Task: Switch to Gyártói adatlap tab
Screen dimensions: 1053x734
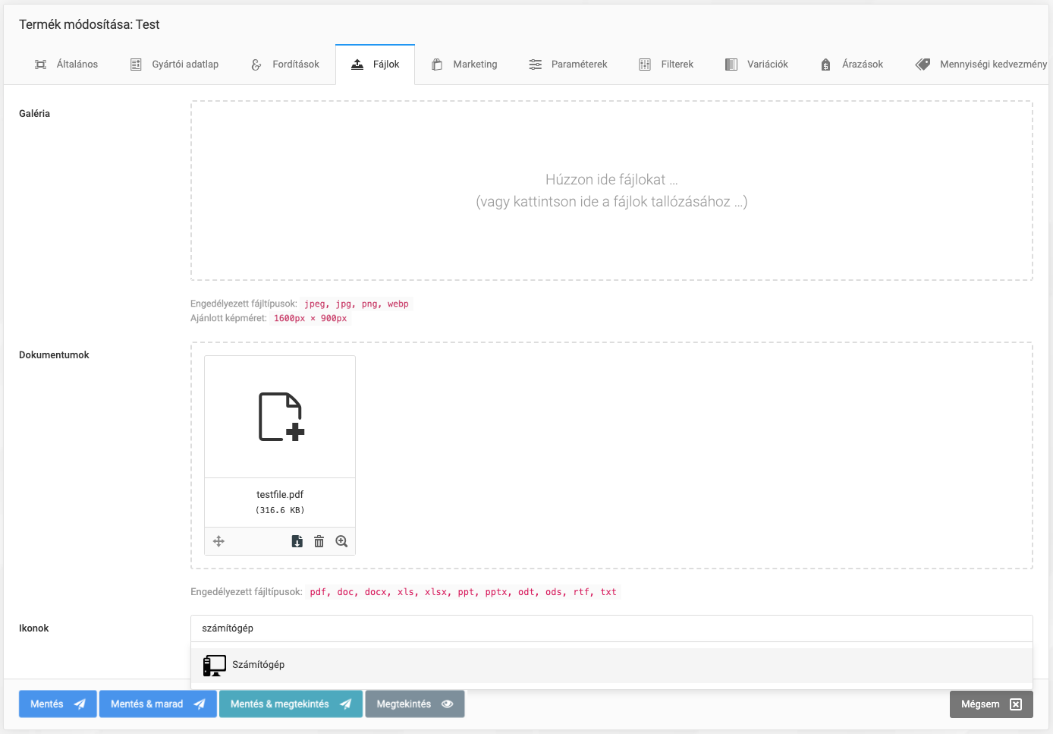Action: coord(174,65)
